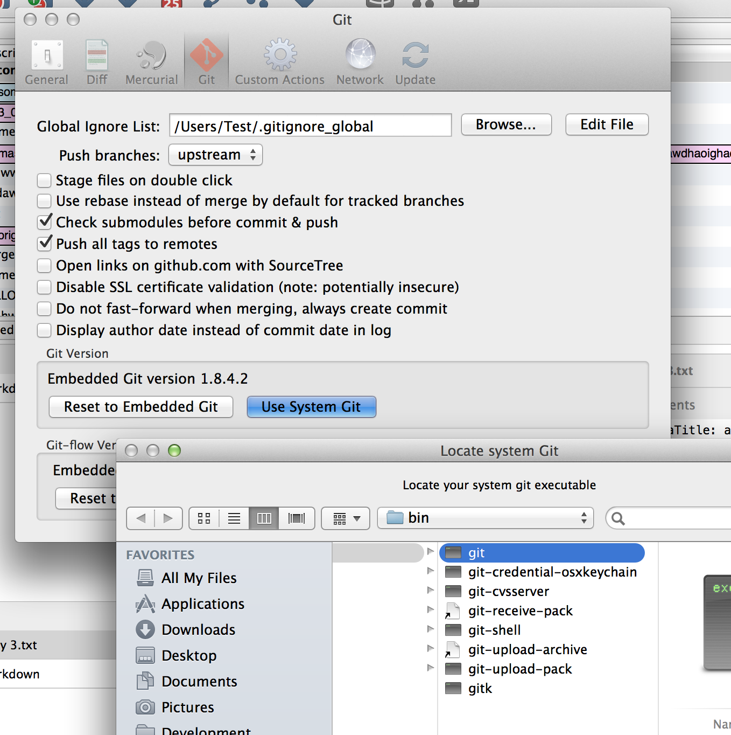
Task: Open Documents in Favorites sidebar
Action: (x=186, y=681)
